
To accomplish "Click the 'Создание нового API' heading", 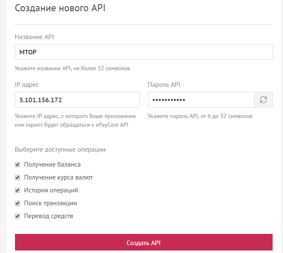I will (x=60, y=8).
